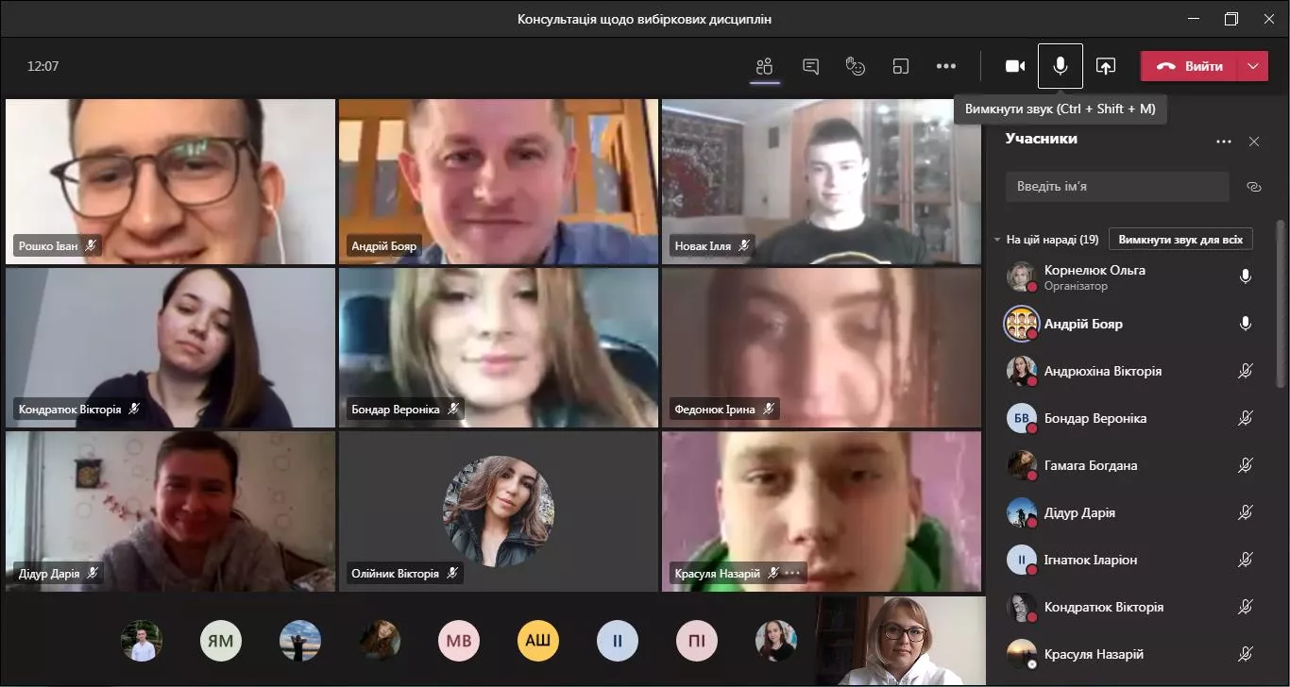
Task: Mute Корнелюк Ольга's microphone in list
Action: (1246, 276)
